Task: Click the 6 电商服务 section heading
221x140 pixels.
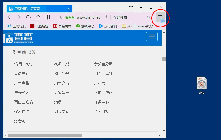Action: click(x=24, y=52)
